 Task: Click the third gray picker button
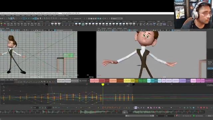75,81
